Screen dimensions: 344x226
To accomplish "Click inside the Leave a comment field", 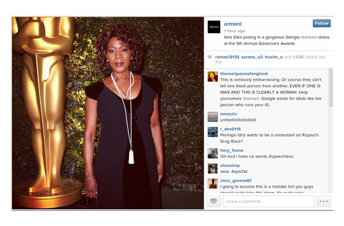I will click(x=269, y=201).
